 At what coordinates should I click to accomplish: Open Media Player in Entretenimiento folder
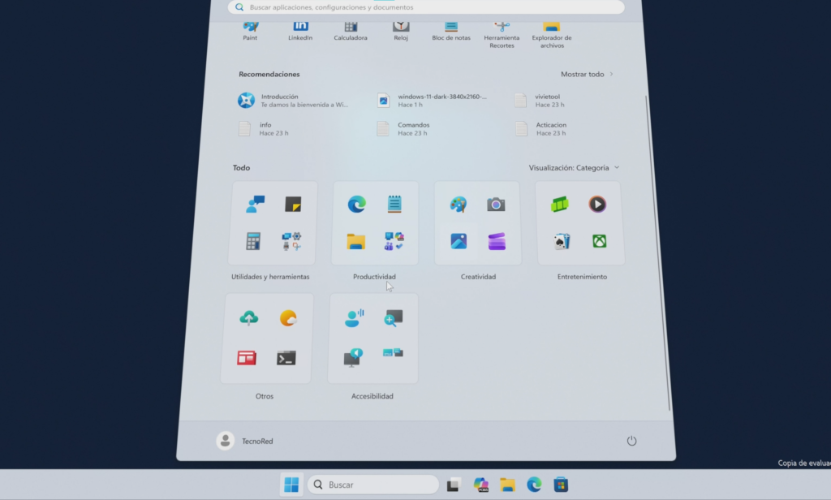pyautogui.click(x=597, y=204)
